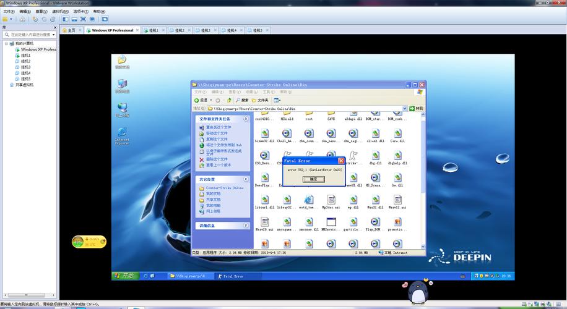The height and width of the screenshot is (309, 567).
Task: Select the dbghelp.dll file icon
Action: pos(397,155)
